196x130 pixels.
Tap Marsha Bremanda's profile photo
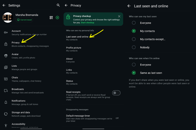[8, 17]
